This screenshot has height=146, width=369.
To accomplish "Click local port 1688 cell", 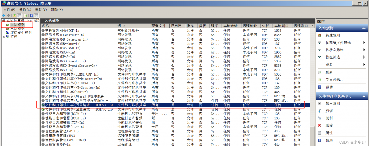I will point(278,30).
